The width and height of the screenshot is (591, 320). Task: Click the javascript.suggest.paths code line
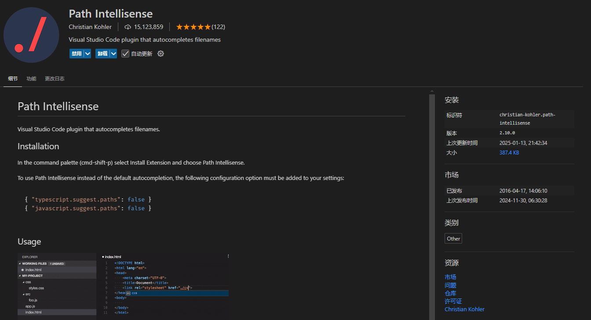[88, 208]
